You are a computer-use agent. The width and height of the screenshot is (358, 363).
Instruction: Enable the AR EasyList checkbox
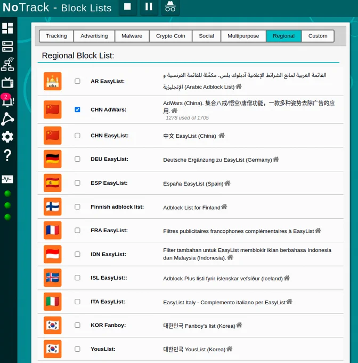pyautogui.click(x=77, y=81)
